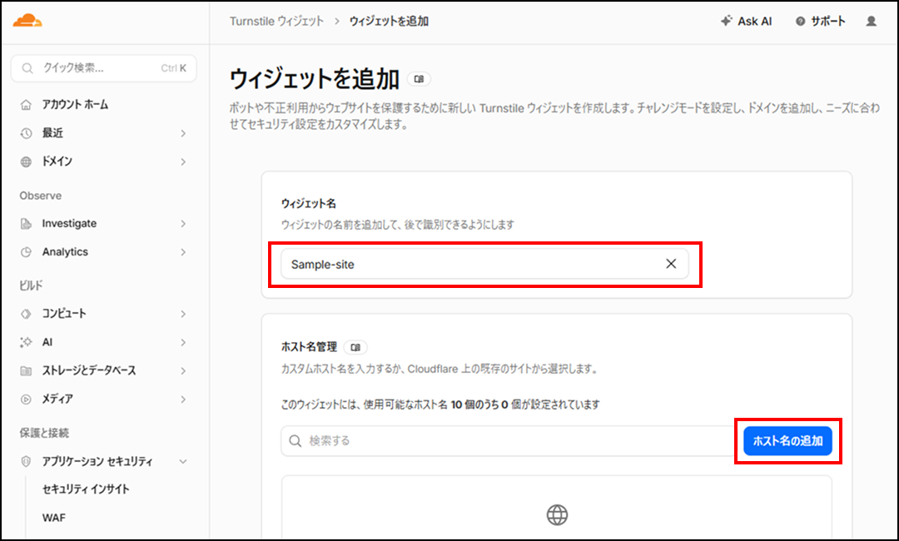This screenshot has width=899, height=541.
Task: Open the docs icon beside ホスト名管理
Action: click(x=355, y=347)
